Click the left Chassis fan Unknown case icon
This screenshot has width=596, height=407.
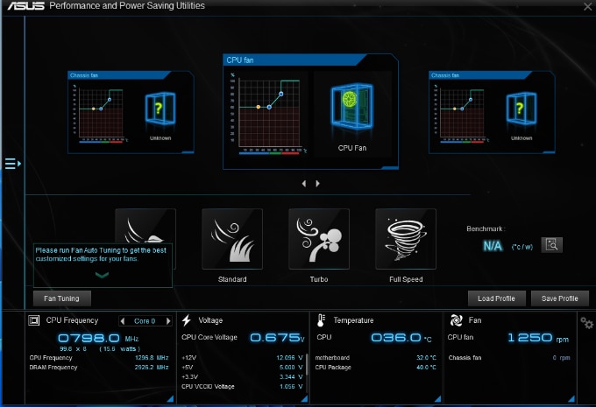[160, 109]
